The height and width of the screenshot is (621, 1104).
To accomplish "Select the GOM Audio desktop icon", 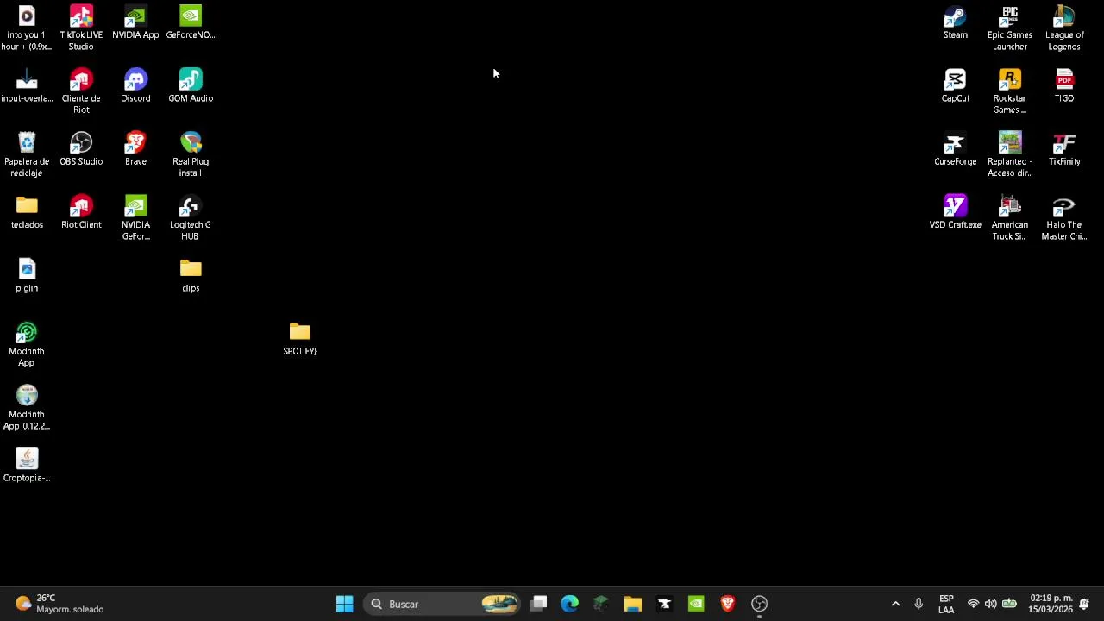I will pyautogui.click(x=191, y=85).
